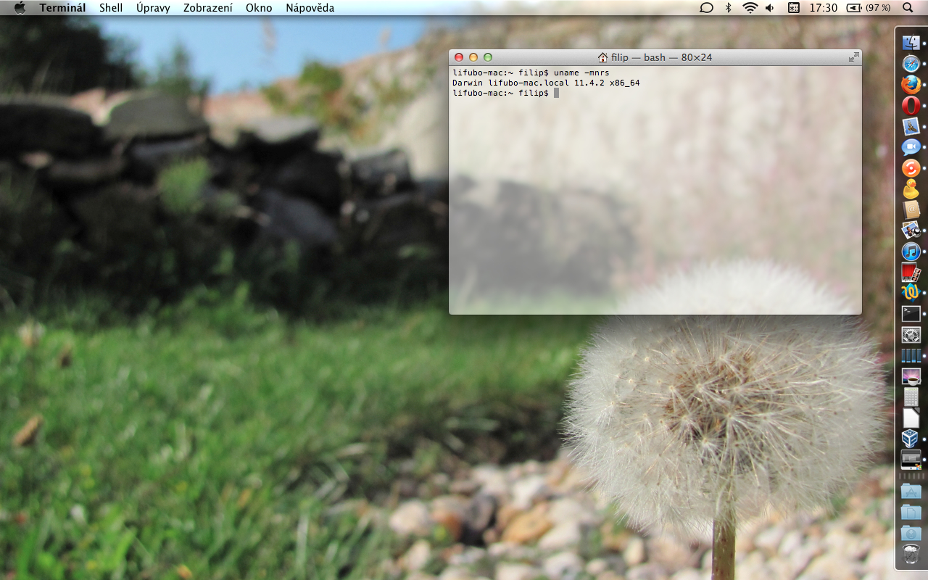Open the Applications folder stack
The image size is (928, 580).
911,492
